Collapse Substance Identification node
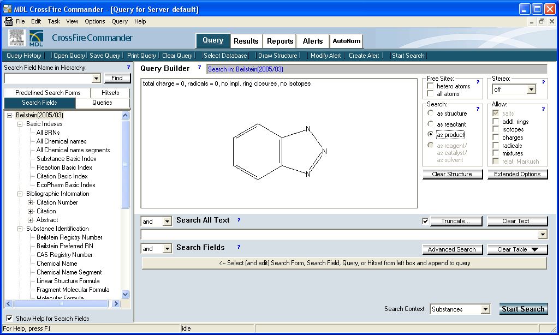This screenshot has width=559, height=335. coord(20,229)
